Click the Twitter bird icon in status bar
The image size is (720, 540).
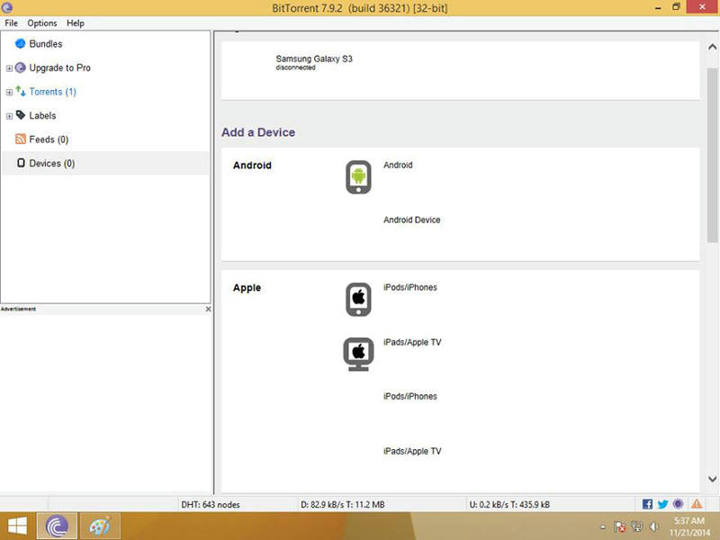pyautogui.click(x=662, y=504)
